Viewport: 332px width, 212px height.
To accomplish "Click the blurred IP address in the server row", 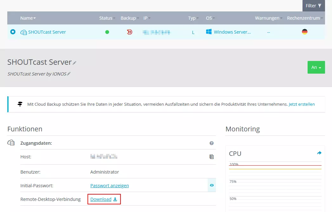I will (x=156, y=32).
